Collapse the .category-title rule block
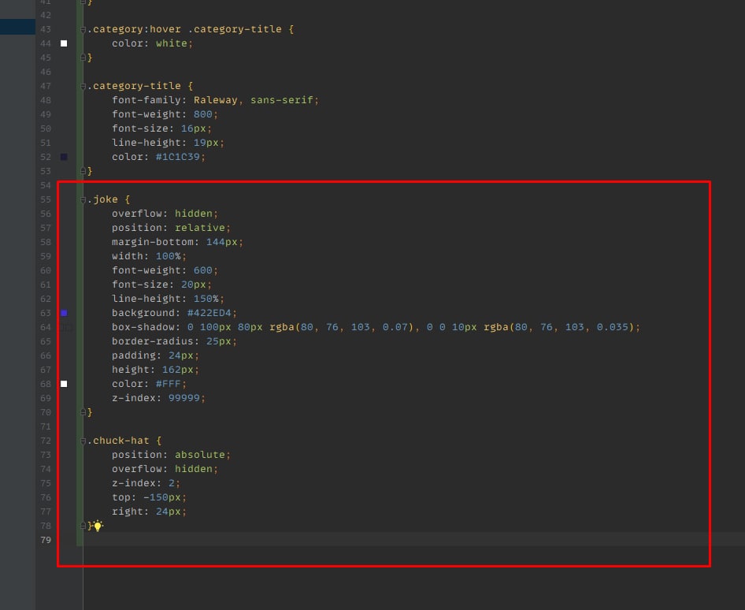The width and height of the screenshot is (745, 610). coord(83,86)
